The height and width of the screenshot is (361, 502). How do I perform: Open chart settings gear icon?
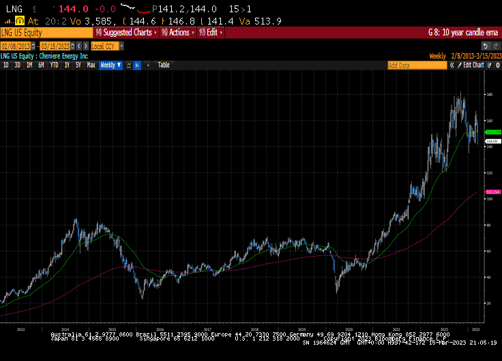(x=497, y=65)
